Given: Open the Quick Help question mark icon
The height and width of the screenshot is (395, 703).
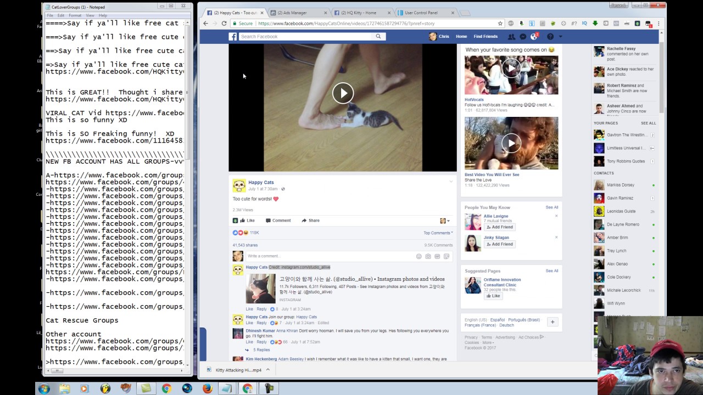Looking at the screenshot, I should [x=550, y=36].
